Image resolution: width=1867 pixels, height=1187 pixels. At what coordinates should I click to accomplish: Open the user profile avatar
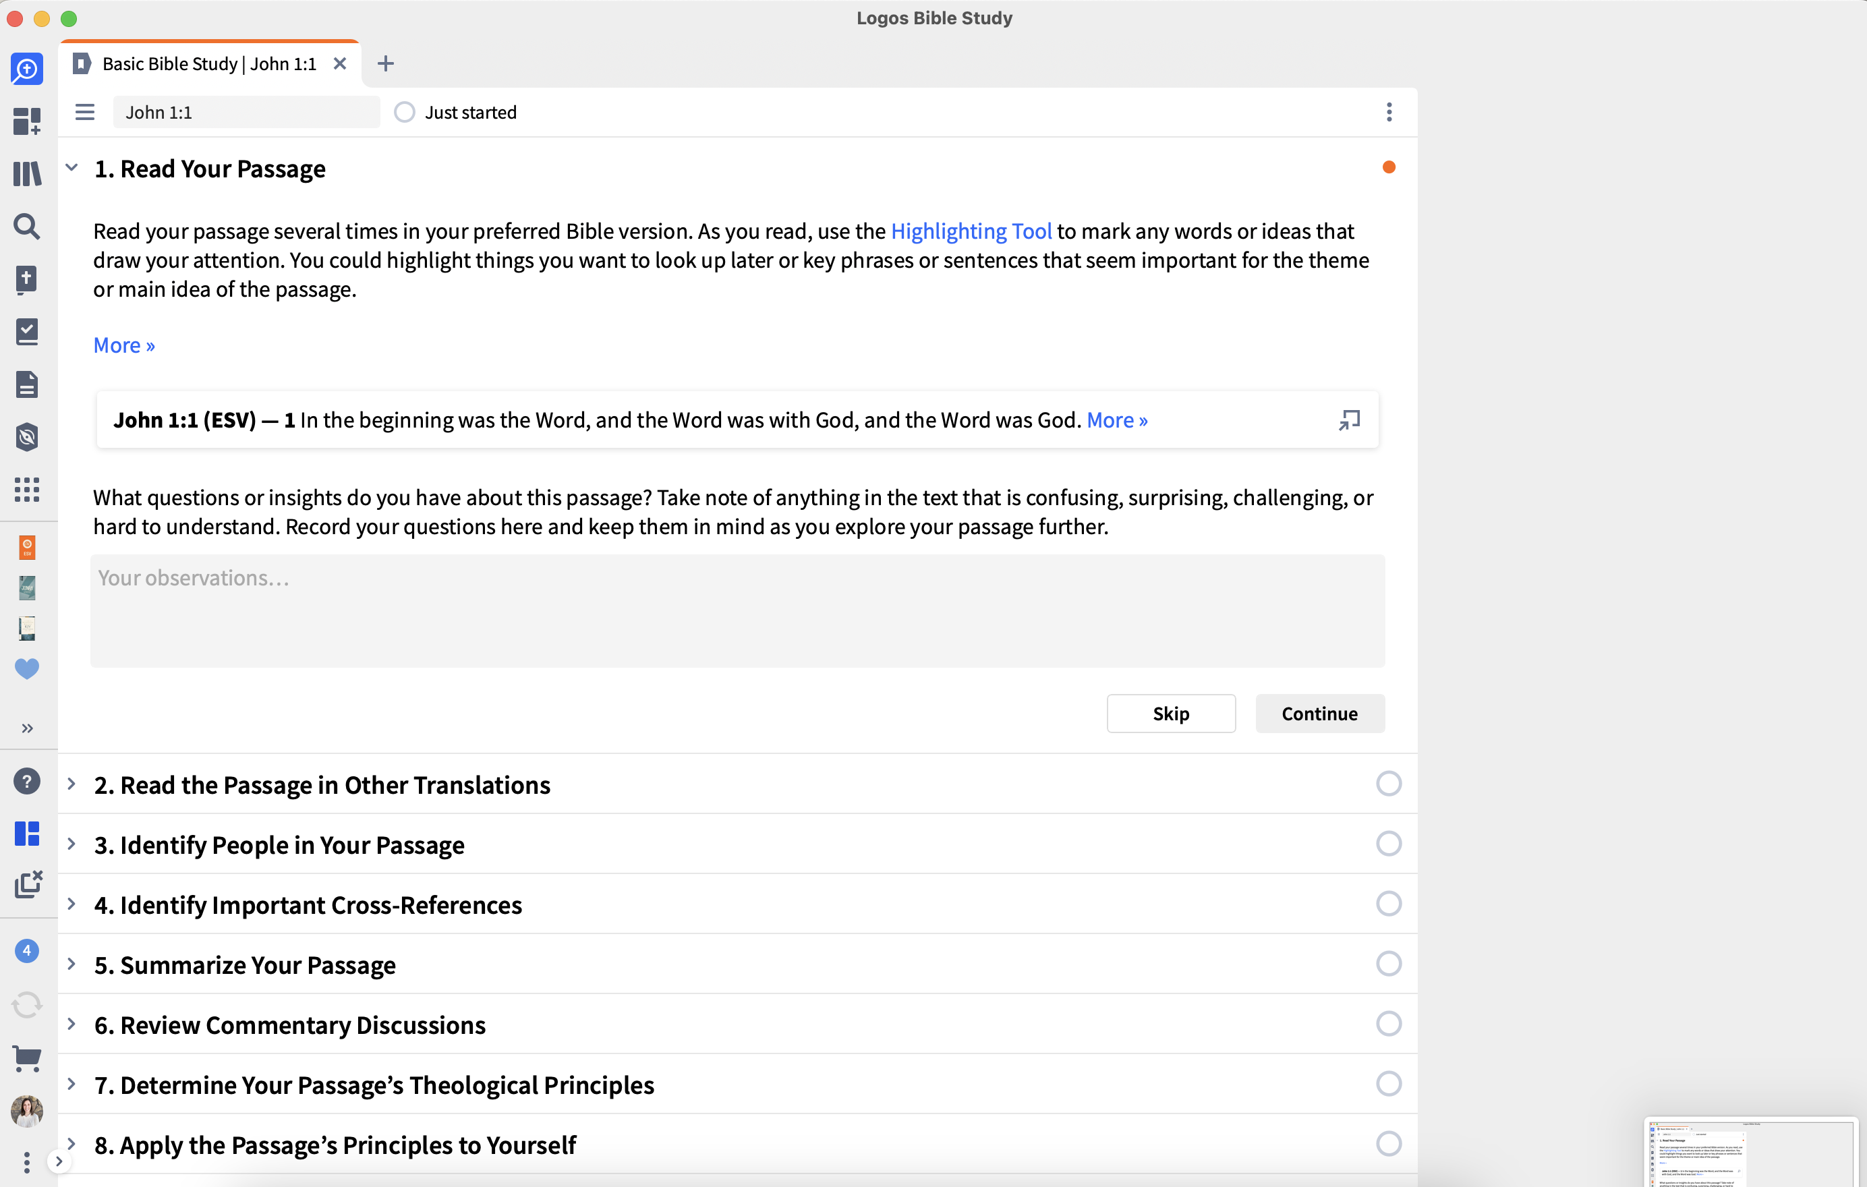(x=27, y=1111)
